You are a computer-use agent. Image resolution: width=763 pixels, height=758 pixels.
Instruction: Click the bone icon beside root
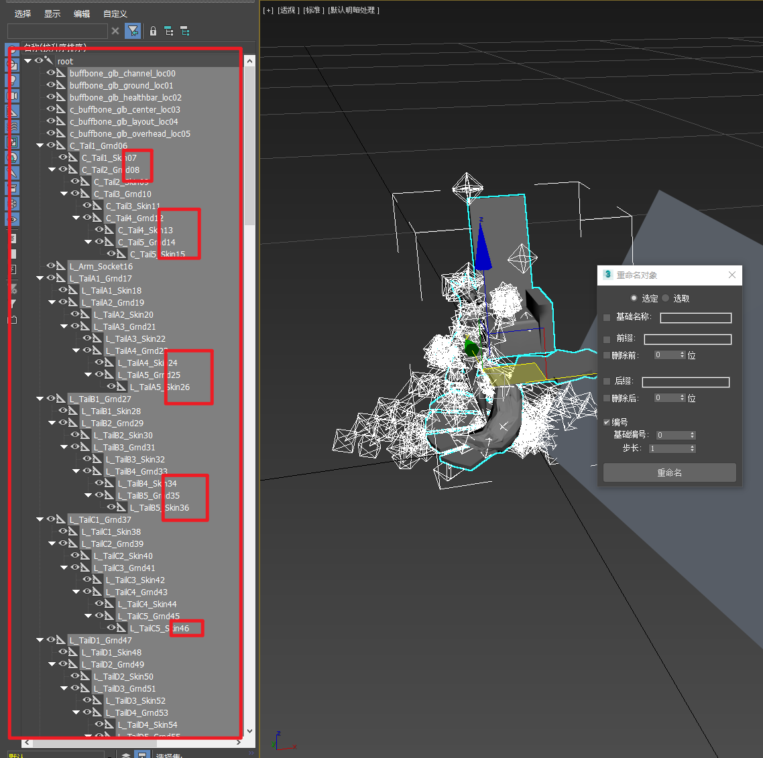pos(49,60)
